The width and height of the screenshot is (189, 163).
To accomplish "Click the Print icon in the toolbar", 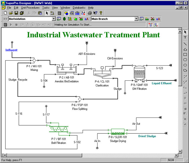I will [90, 13].
